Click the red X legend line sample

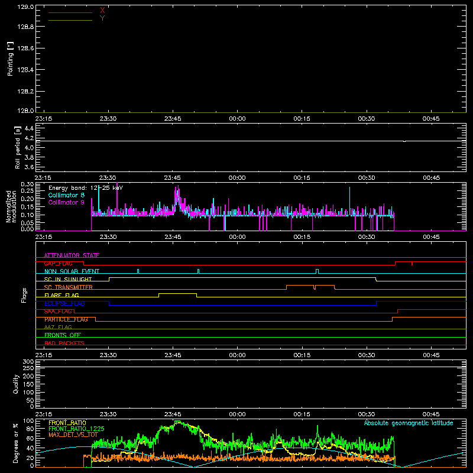pos(70,12)
